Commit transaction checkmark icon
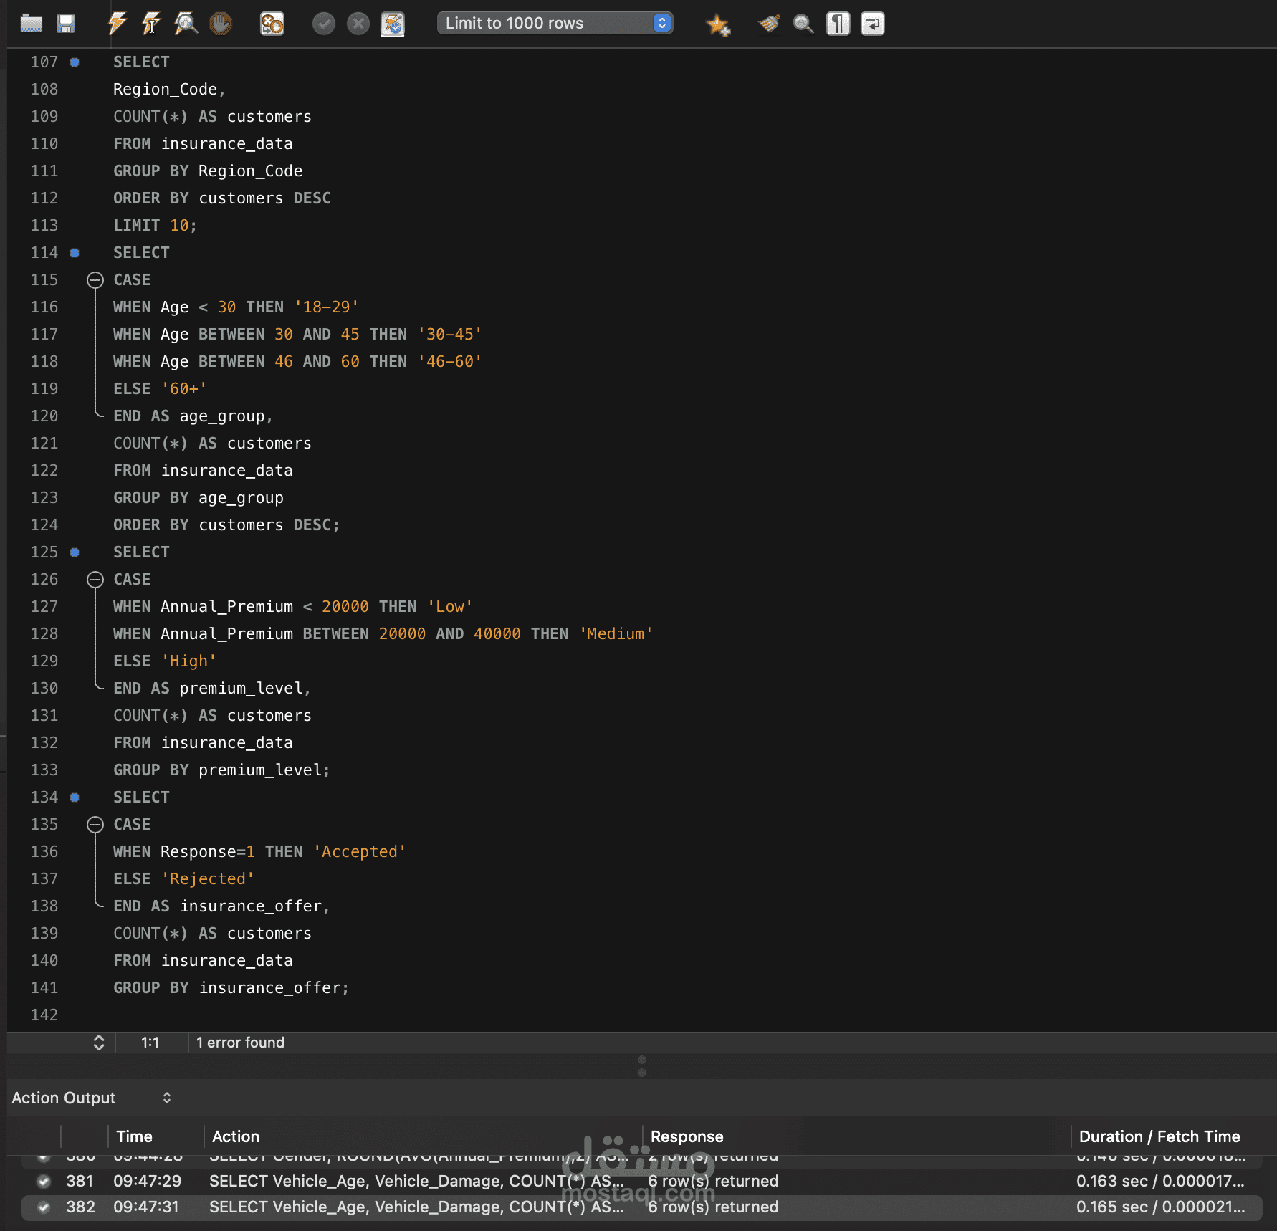This screenshot has width=1277, height=1231. point(324,24)
